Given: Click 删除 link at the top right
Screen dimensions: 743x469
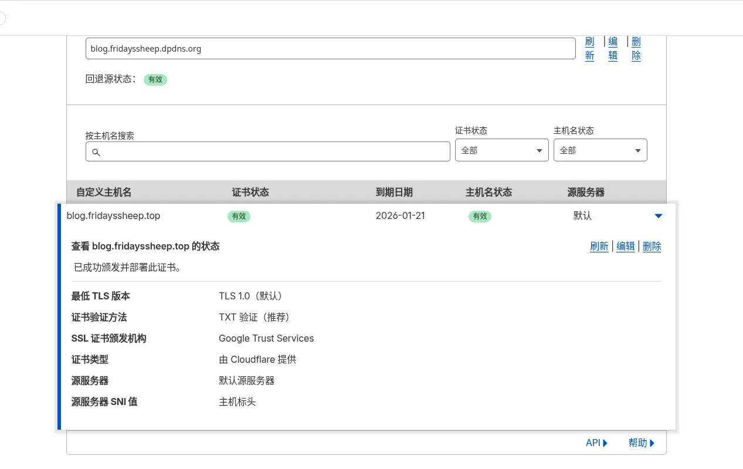Looking at the screenshot, I should coord(636,48).
